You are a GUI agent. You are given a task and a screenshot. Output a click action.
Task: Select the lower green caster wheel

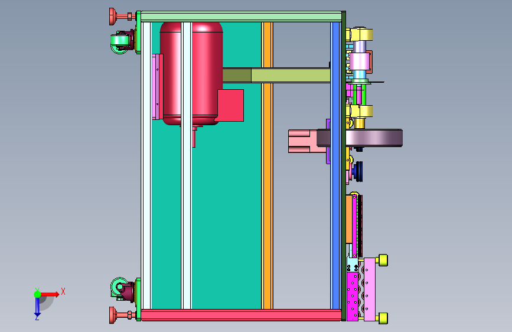pyautogui.click(x=119, y=287)
